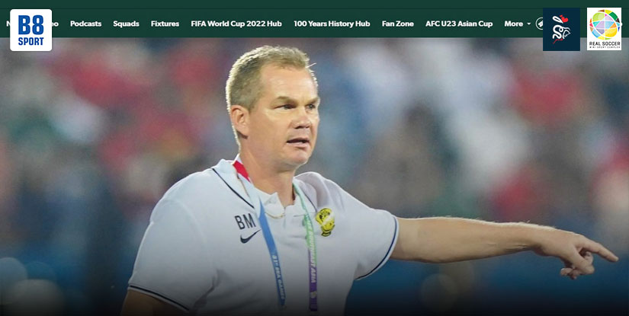Screen dimensions: 629x316
Task: Expand the More dropdown arrow
Action: click(x=528, y=24)
